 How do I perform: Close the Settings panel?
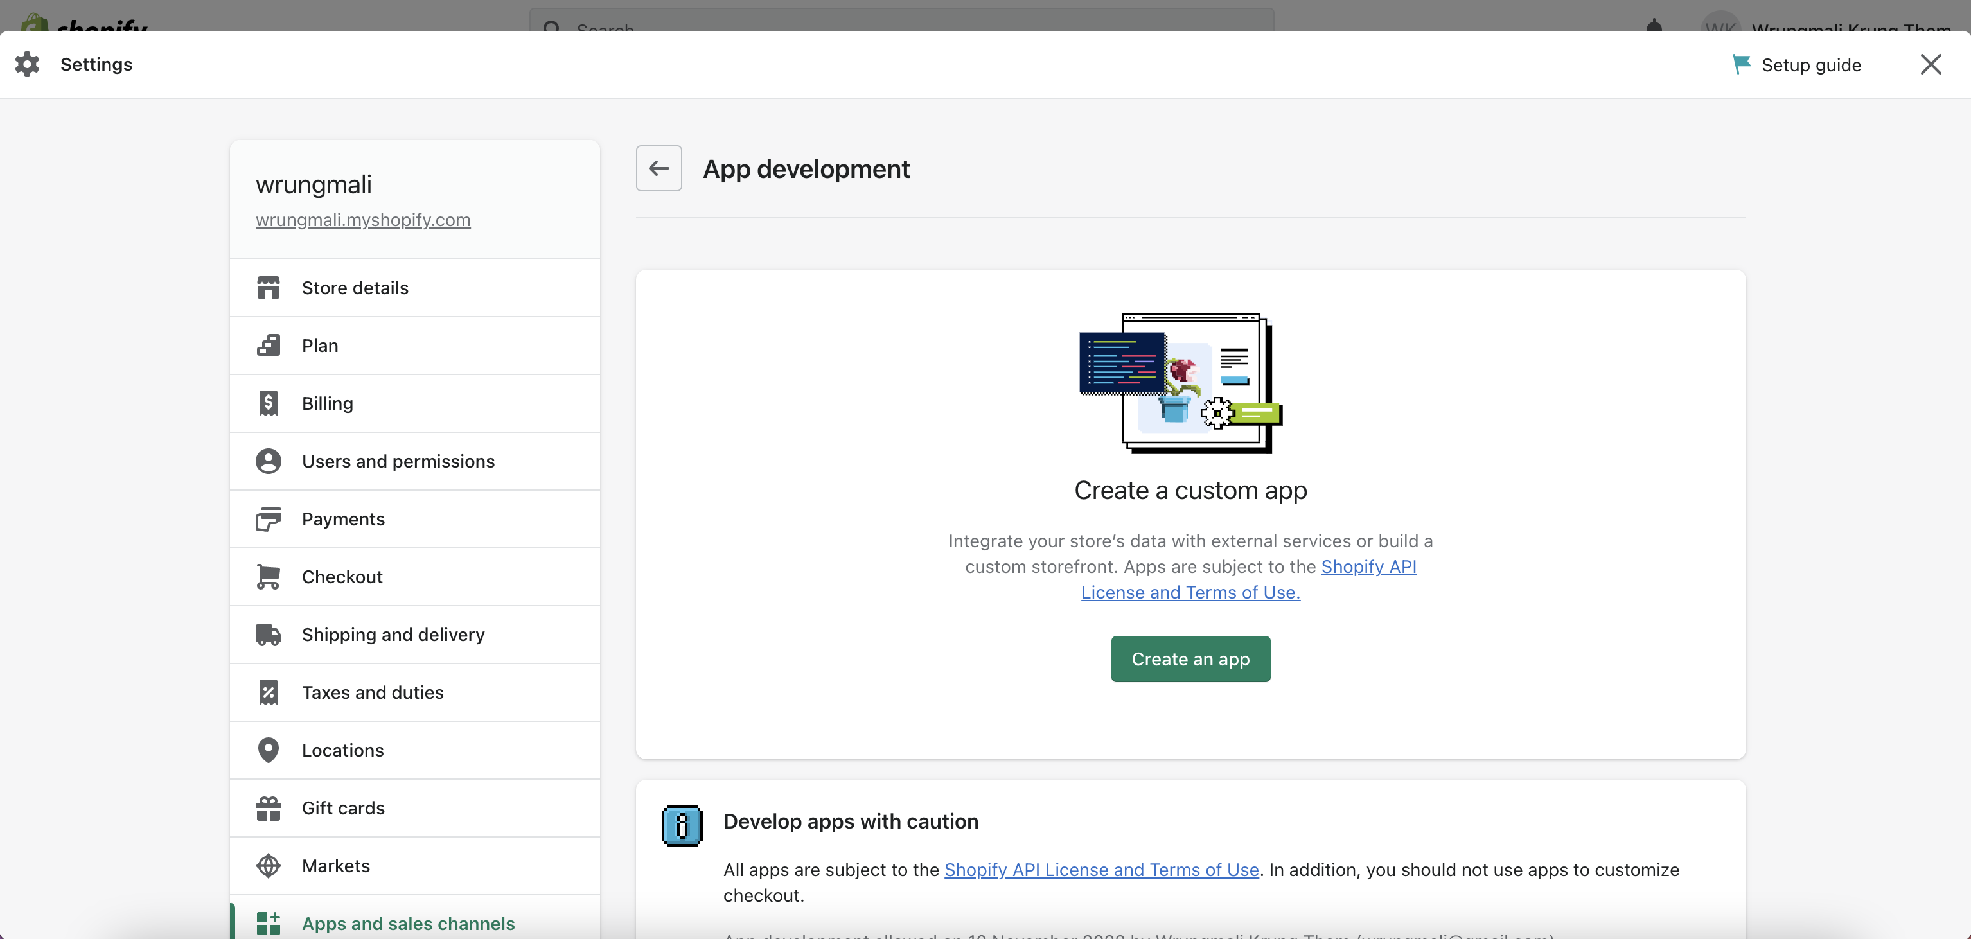pos(1931,64)
